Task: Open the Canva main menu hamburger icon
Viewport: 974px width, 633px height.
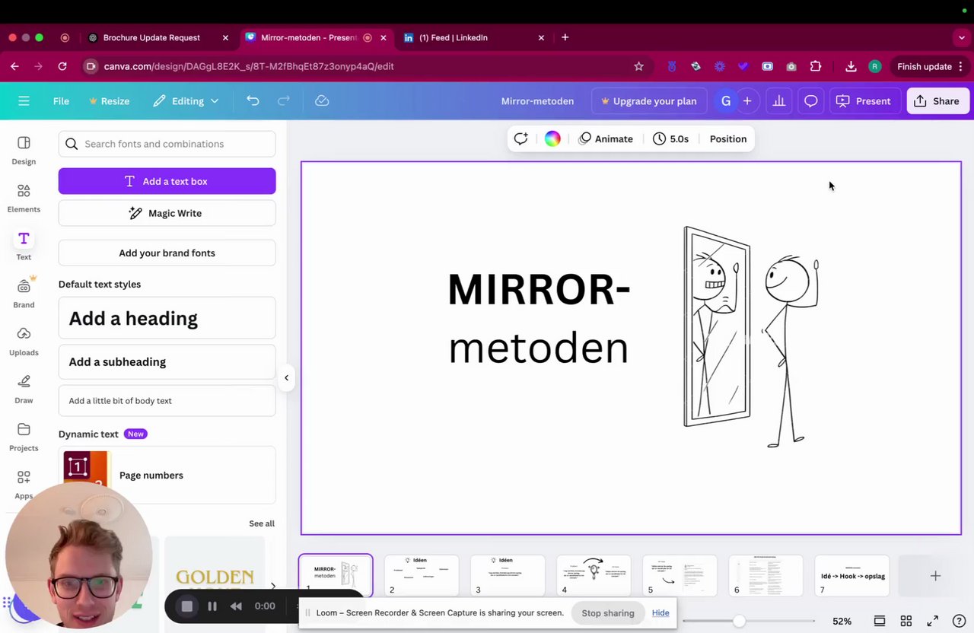Action: tap(24, 101)
